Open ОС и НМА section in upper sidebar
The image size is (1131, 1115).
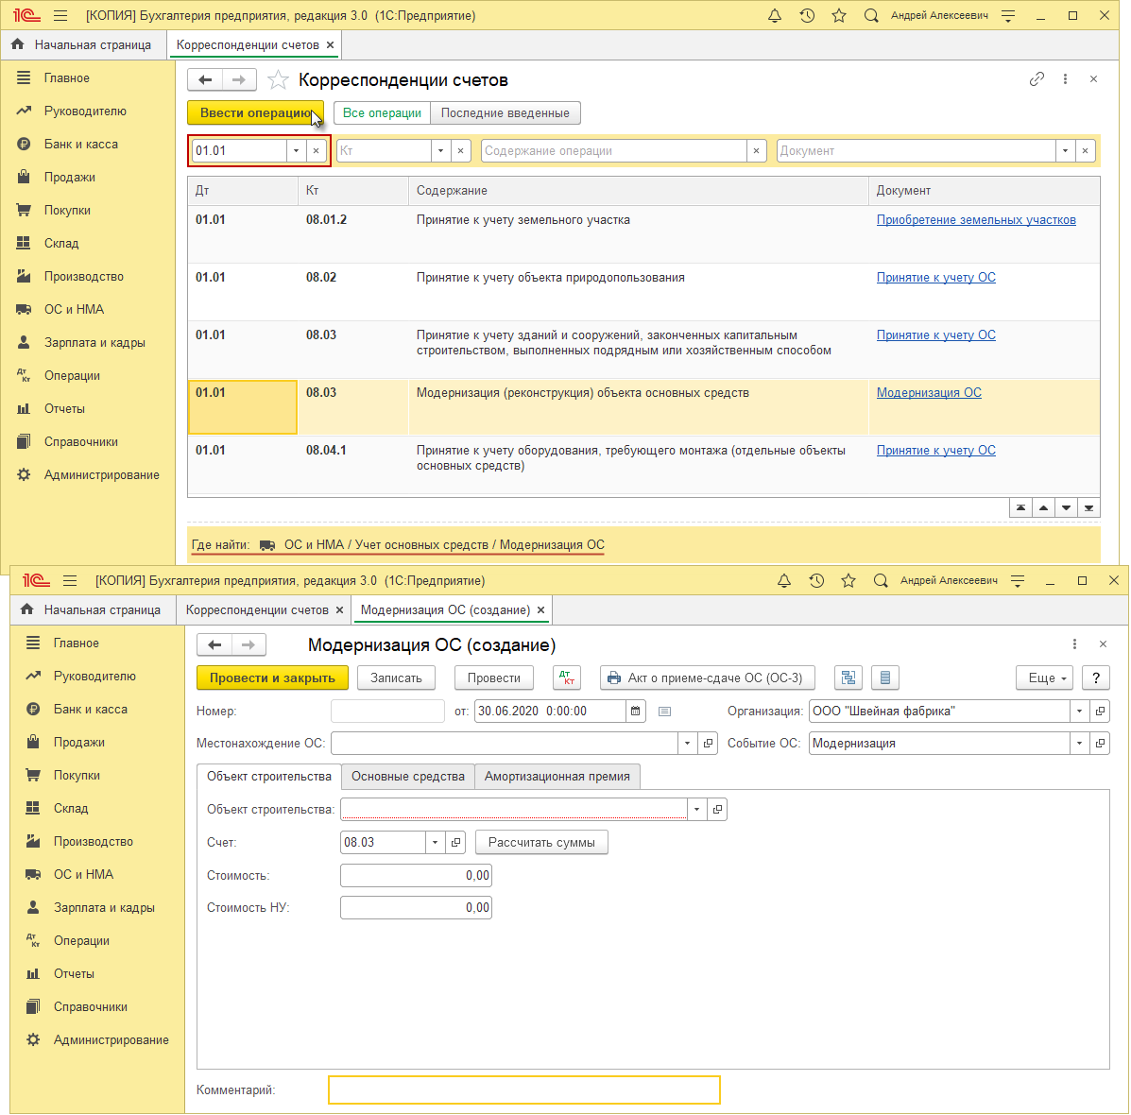74,309
